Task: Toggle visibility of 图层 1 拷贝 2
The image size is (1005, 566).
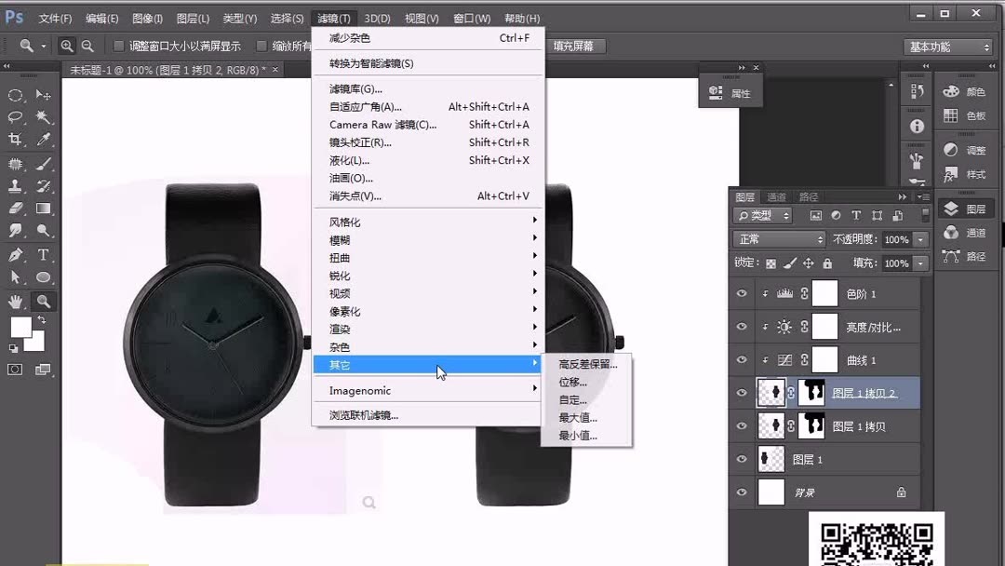Action: click(x=742, y=392)
